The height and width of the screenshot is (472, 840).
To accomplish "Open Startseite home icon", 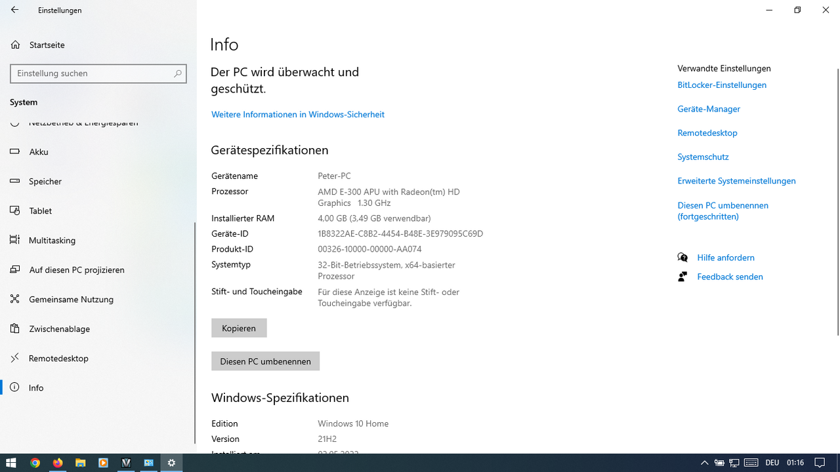I will [15, 45].
